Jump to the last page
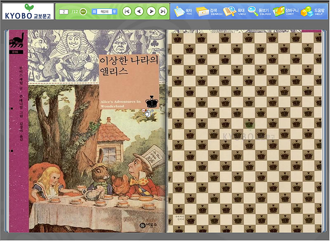This screenshot has width=330, height=241. [x=163, y=12]
